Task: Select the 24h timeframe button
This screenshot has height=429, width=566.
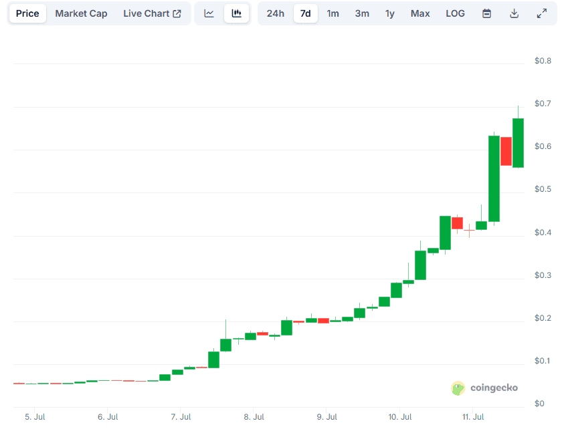Action: tap(276, 13)
